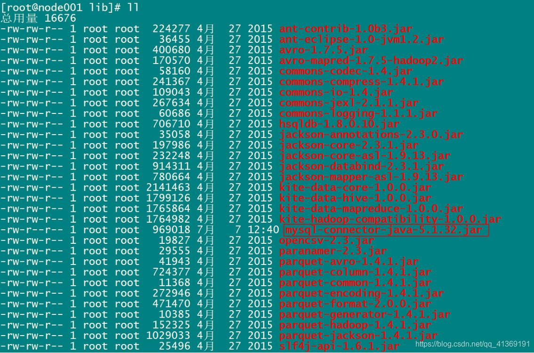Image resolution: width=534 pixels, height=353 pixels.
Task: Click commons-codec-1.4.jar filename
Action: point(346,71)
